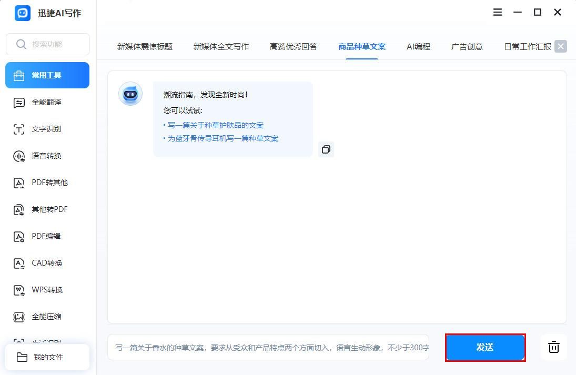Click the PDF编辑 icon
The width and height of the screenshot is (576, 375).
point(19,237)
